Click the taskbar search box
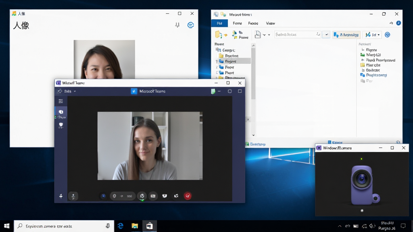Viewport: 413px width, 232px height. coord(64,226)
